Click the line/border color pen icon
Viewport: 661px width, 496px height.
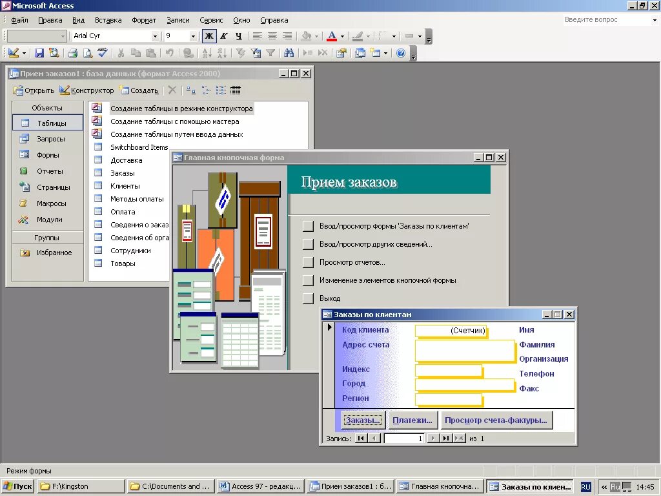point(358,36)
